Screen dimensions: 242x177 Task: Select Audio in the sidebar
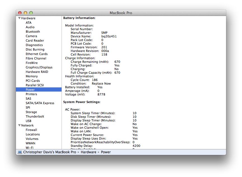click(30, 27)
